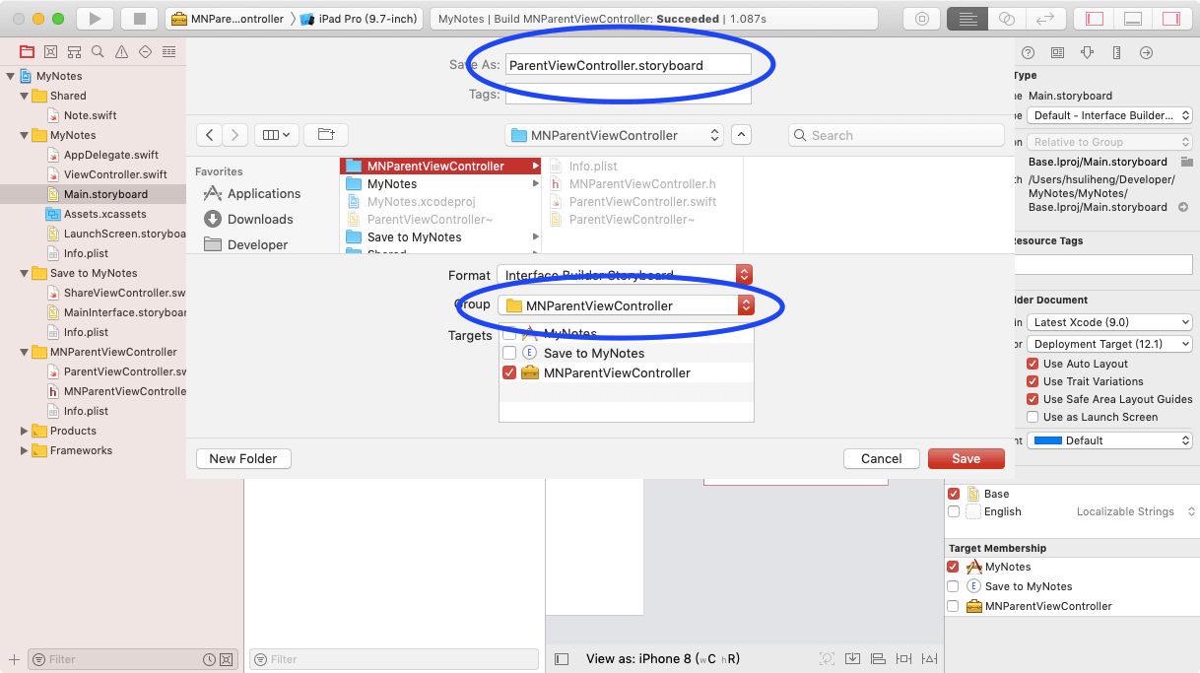Open Resolve Auto Layout Issues menu
The image size is (1200, 673).
coord(928,659)
